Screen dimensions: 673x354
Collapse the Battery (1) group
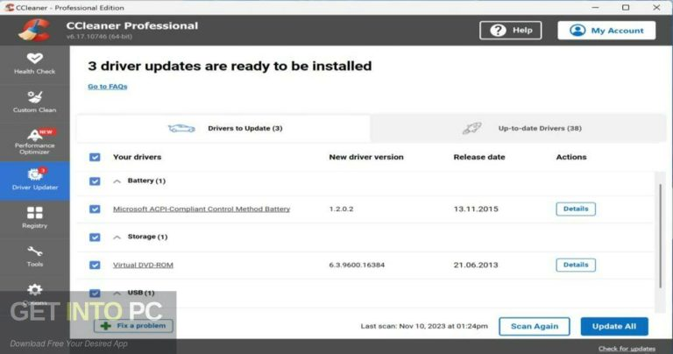[117, 181]
